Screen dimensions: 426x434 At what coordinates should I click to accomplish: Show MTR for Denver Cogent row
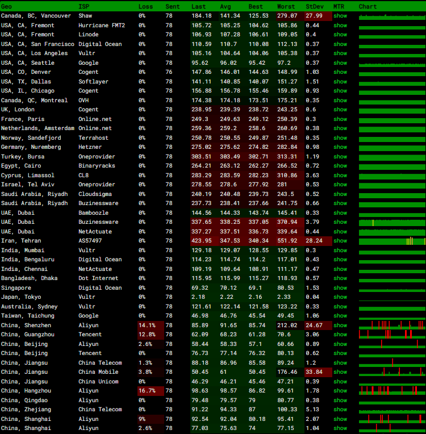click(340, 72)
